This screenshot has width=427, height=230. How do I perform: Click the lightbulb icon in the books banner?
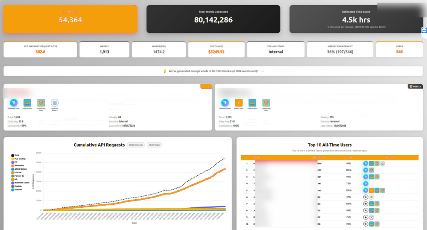(164, 71)
